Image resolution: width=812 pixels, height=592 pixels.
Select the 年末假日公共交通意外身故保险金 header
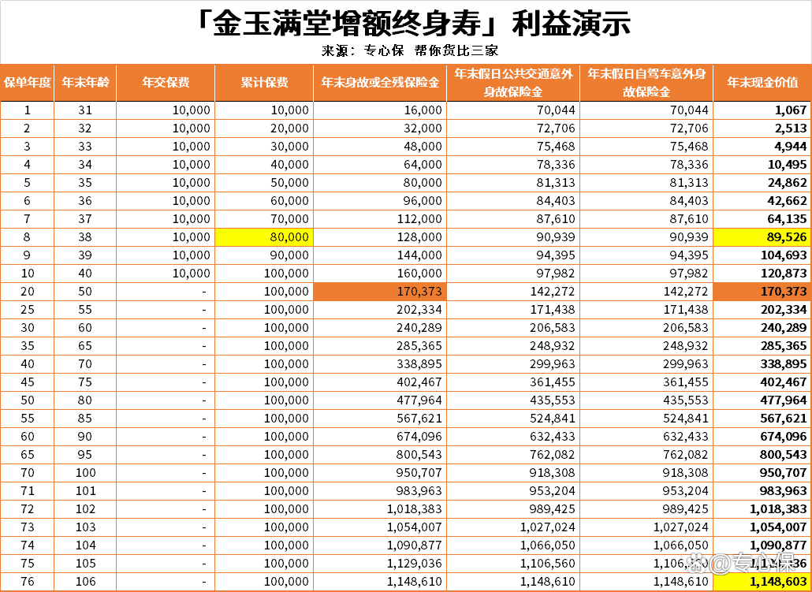[513, 82]
